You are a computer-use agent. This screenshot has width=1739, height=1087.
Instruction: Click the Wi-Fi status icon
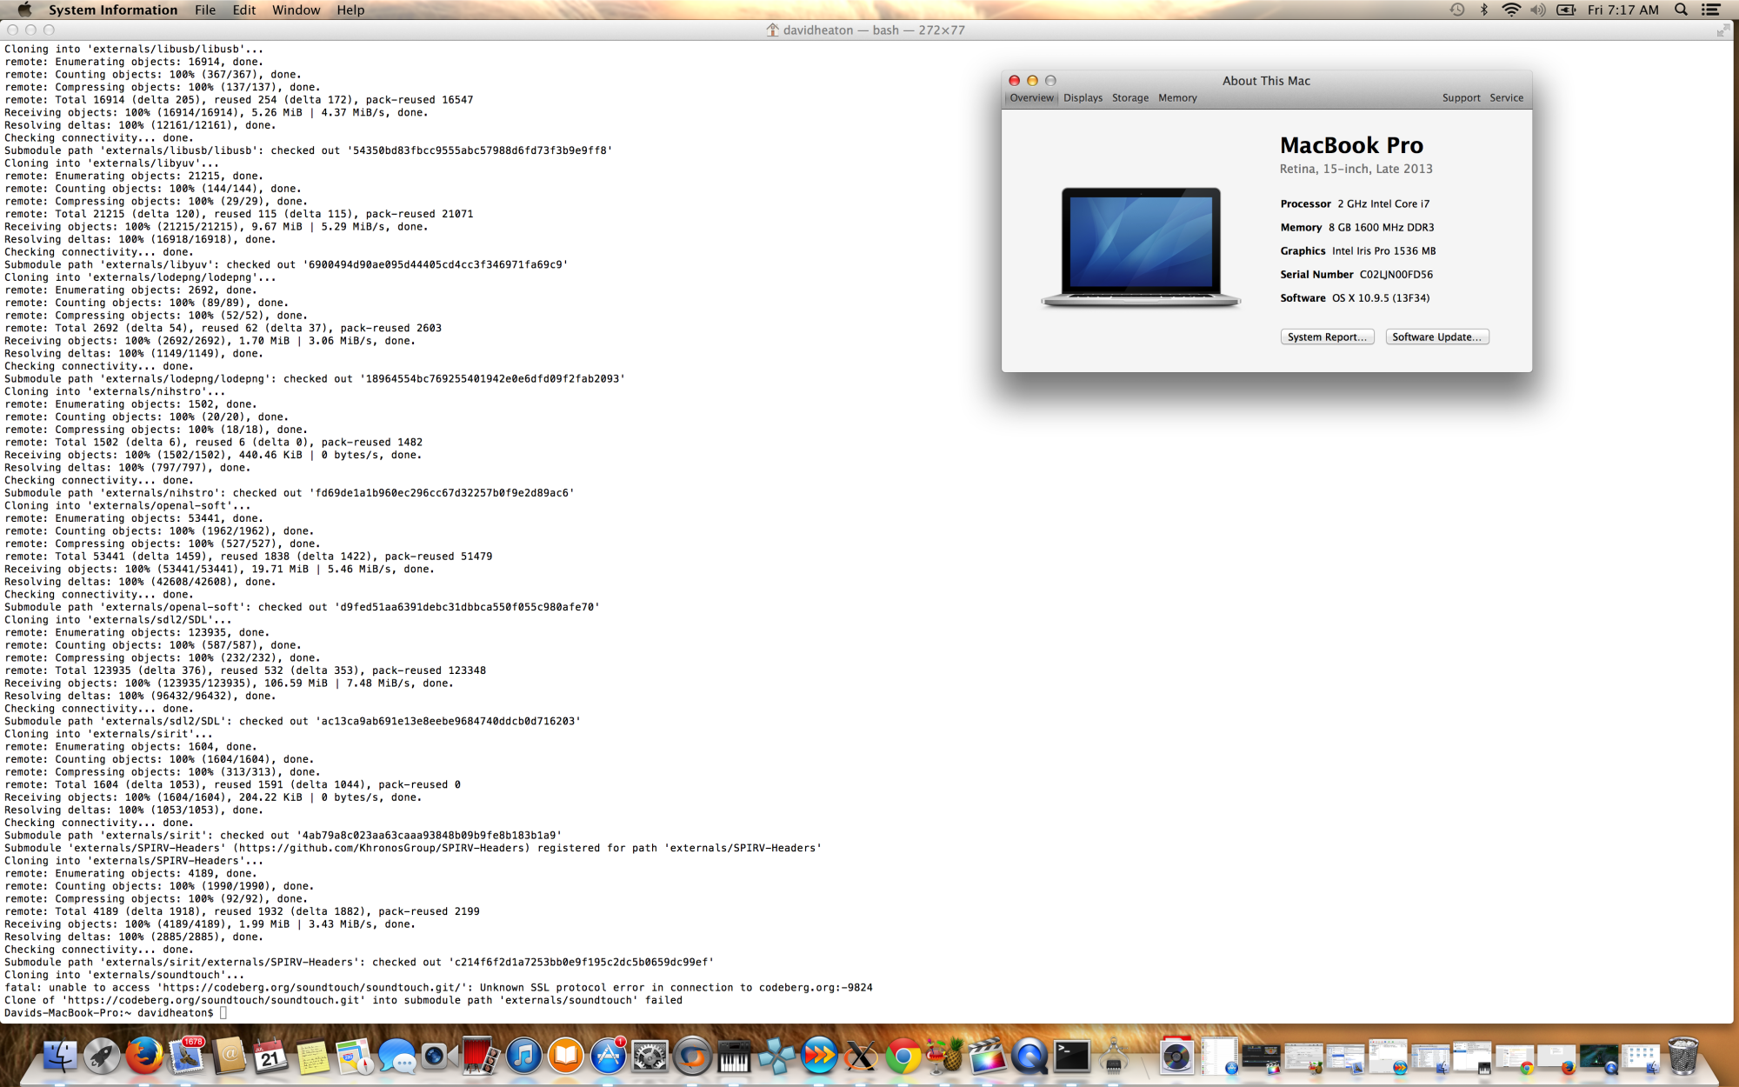tap(1511, 10)
